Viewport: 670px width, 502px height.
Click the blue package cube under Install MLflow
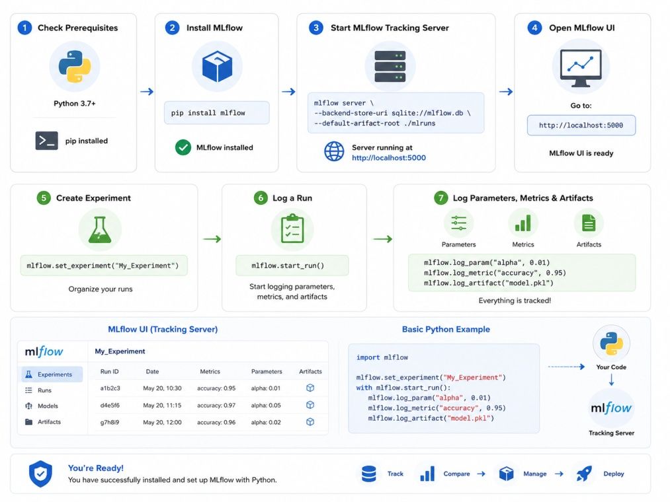(217, 67)
